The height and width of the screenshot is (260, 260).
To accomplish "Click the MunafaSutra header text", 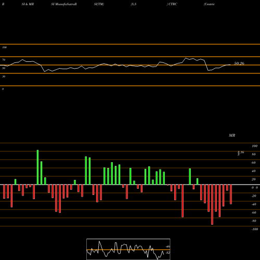I will (66, 4).
